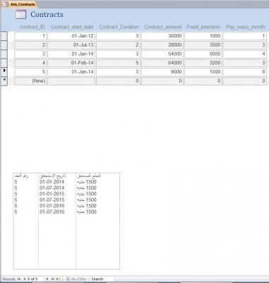The width and height of the screenshot is (269, 283).
Task: Click the No Filter indicator
Action: (76, 279)
